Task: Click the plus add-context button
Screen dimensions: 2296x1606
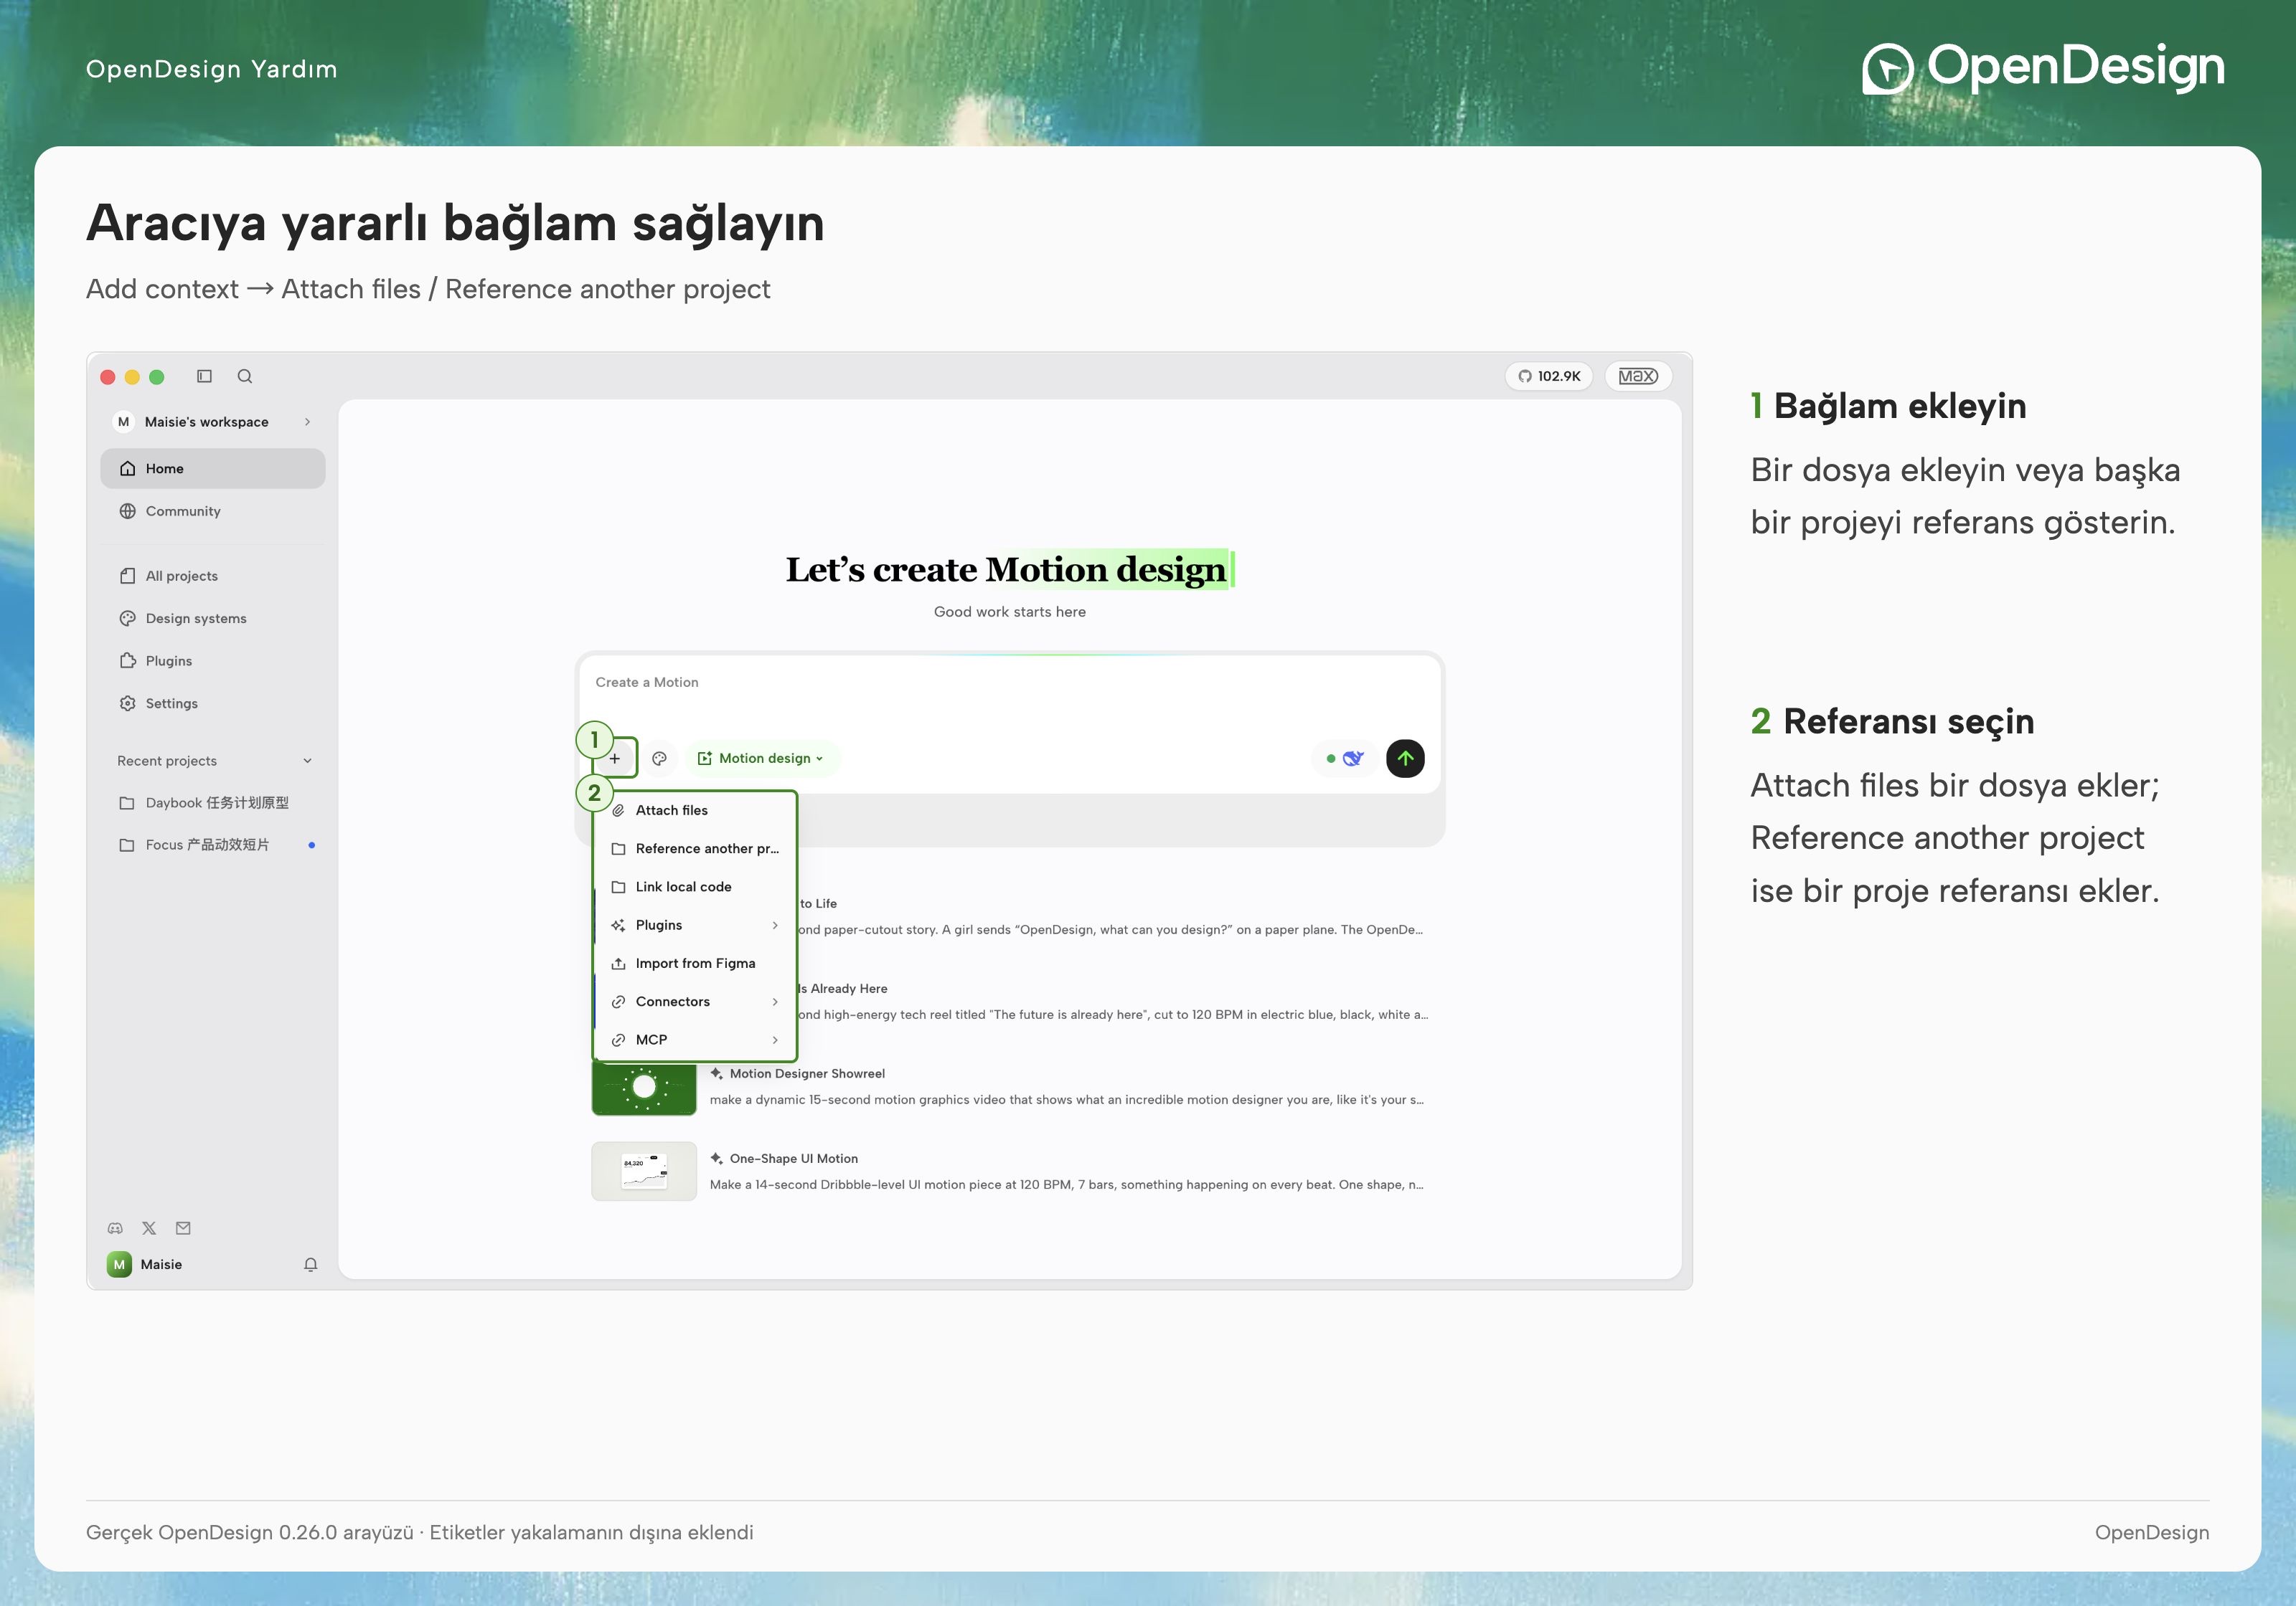Action: [x=615, y=759]
